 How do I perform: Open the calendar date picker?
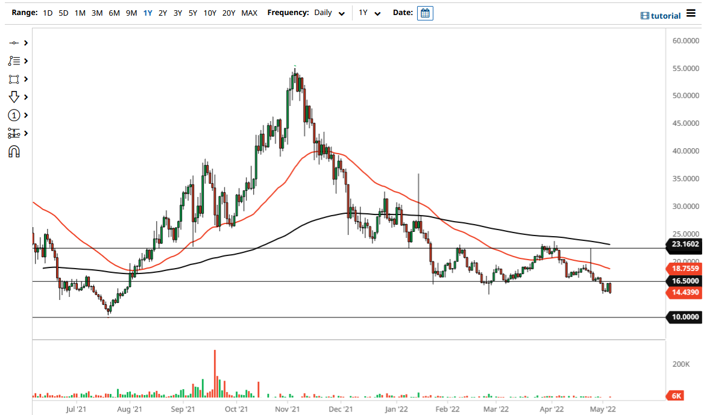pos(425,13)
